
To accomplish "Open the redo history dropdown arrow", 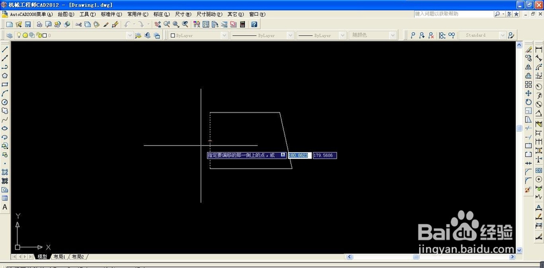I will (148, 24).
